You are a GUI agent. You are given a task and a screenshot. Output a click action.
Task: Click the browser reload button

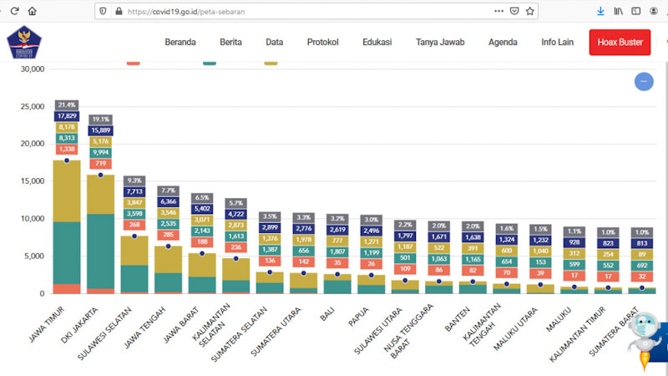coord(12,12)
